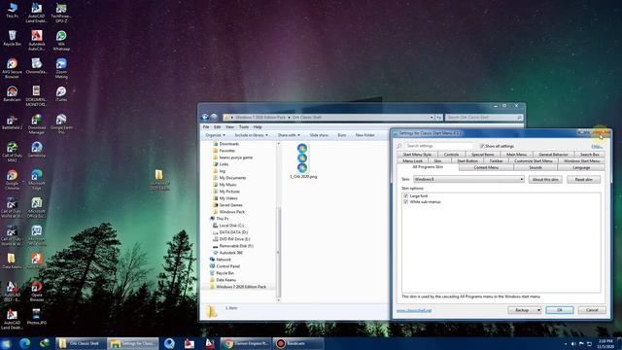This screenshot has width=622, height=350.
Task: Switch to Start Menu Style tab
Action: point(417,155)
